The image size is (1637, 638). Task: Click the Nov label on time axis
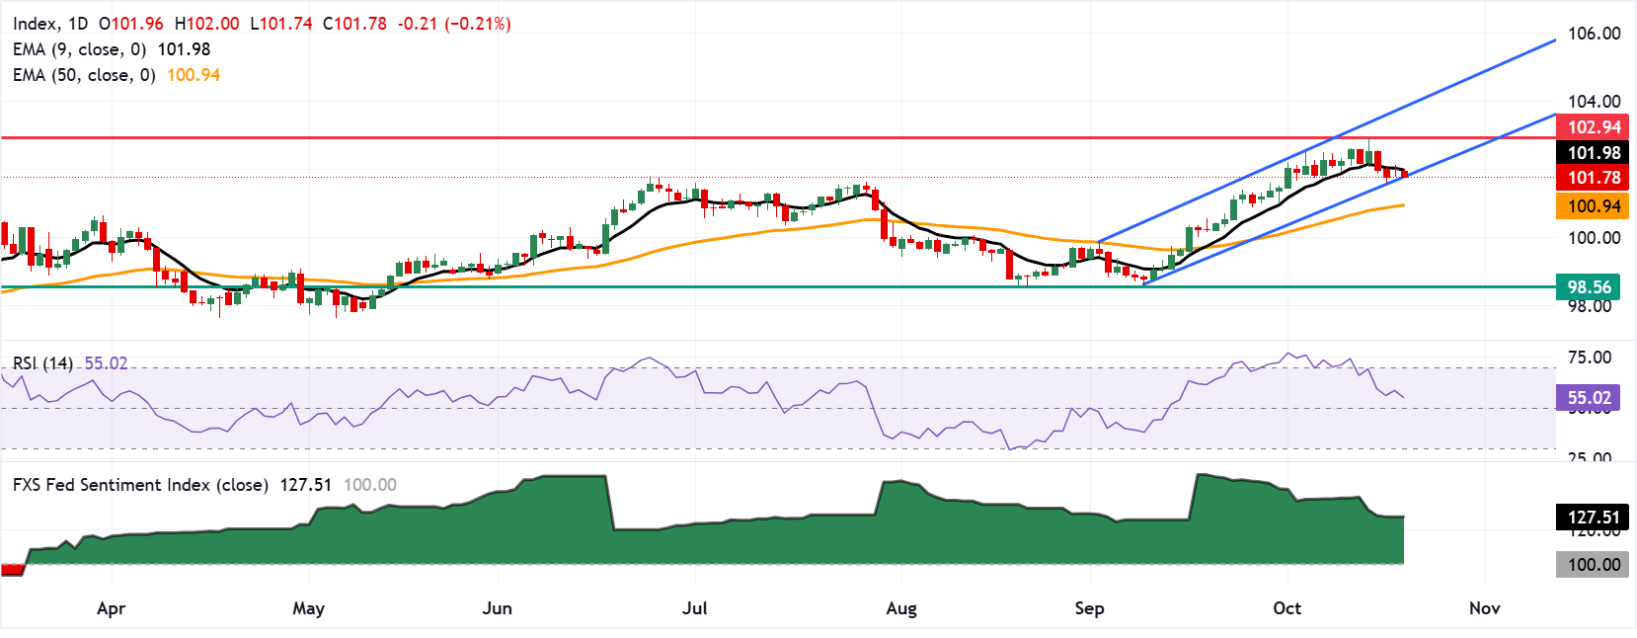click(1485, 608)
